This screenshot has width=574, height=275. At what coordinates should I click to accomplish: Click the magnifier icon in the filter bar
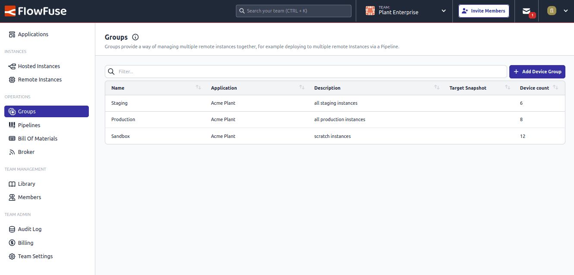(111, 71)
